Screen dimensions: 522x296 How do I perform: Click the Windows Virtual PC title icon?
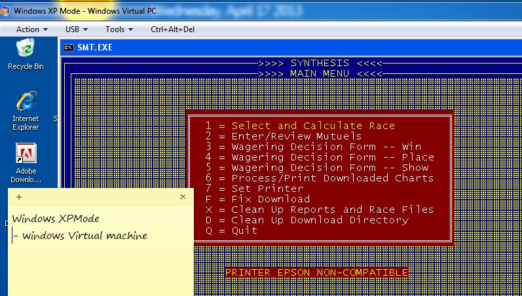click(5, 11)
